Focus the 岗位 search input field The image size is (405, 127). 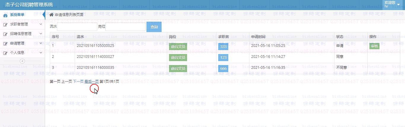click(125, 27)
